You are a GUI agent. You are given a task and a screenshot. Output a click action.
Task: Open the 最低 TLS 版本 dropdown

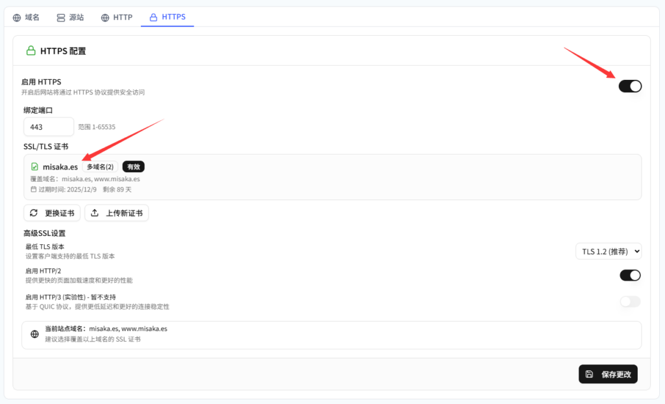tap(608, 251)
